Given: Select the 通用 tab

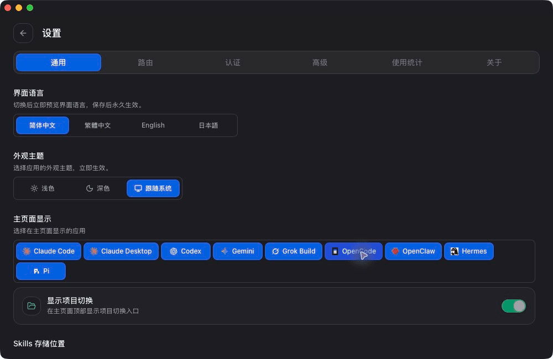Looking at the screenshot, I should 59,62.
